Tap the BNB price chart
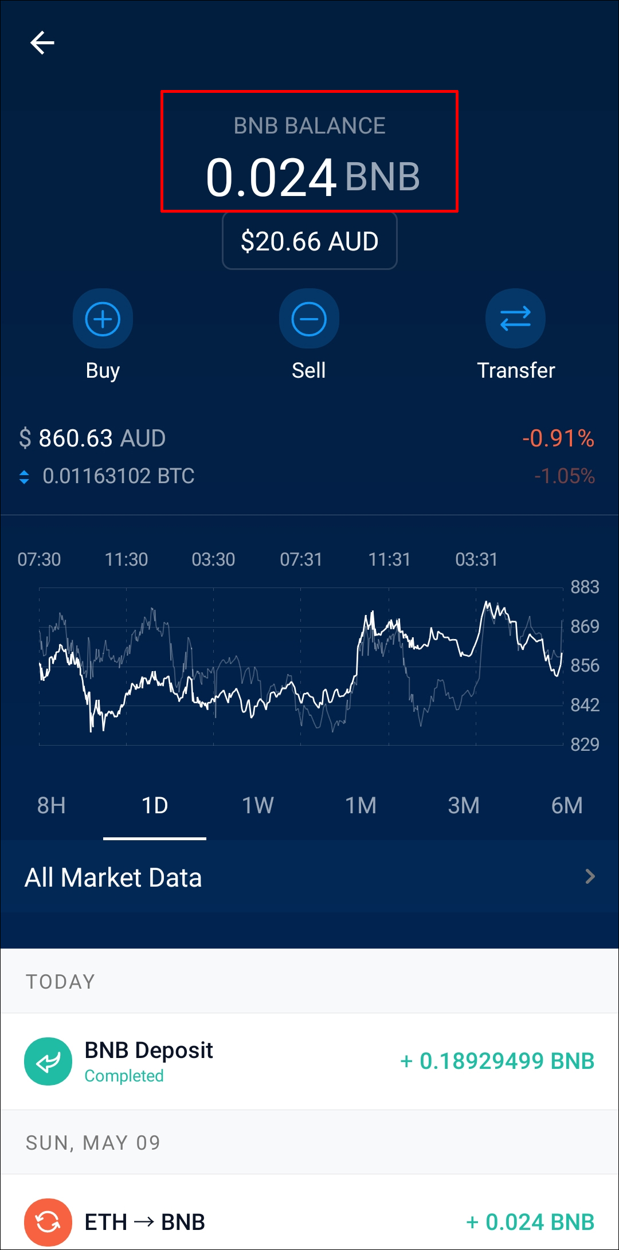619x1250 pixels. tap(301, 666)
